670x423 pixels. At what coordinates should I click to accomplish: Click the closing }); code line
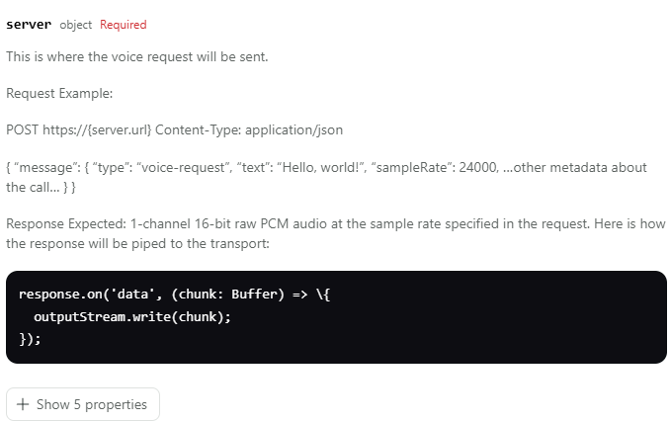[x=30, y=338]
